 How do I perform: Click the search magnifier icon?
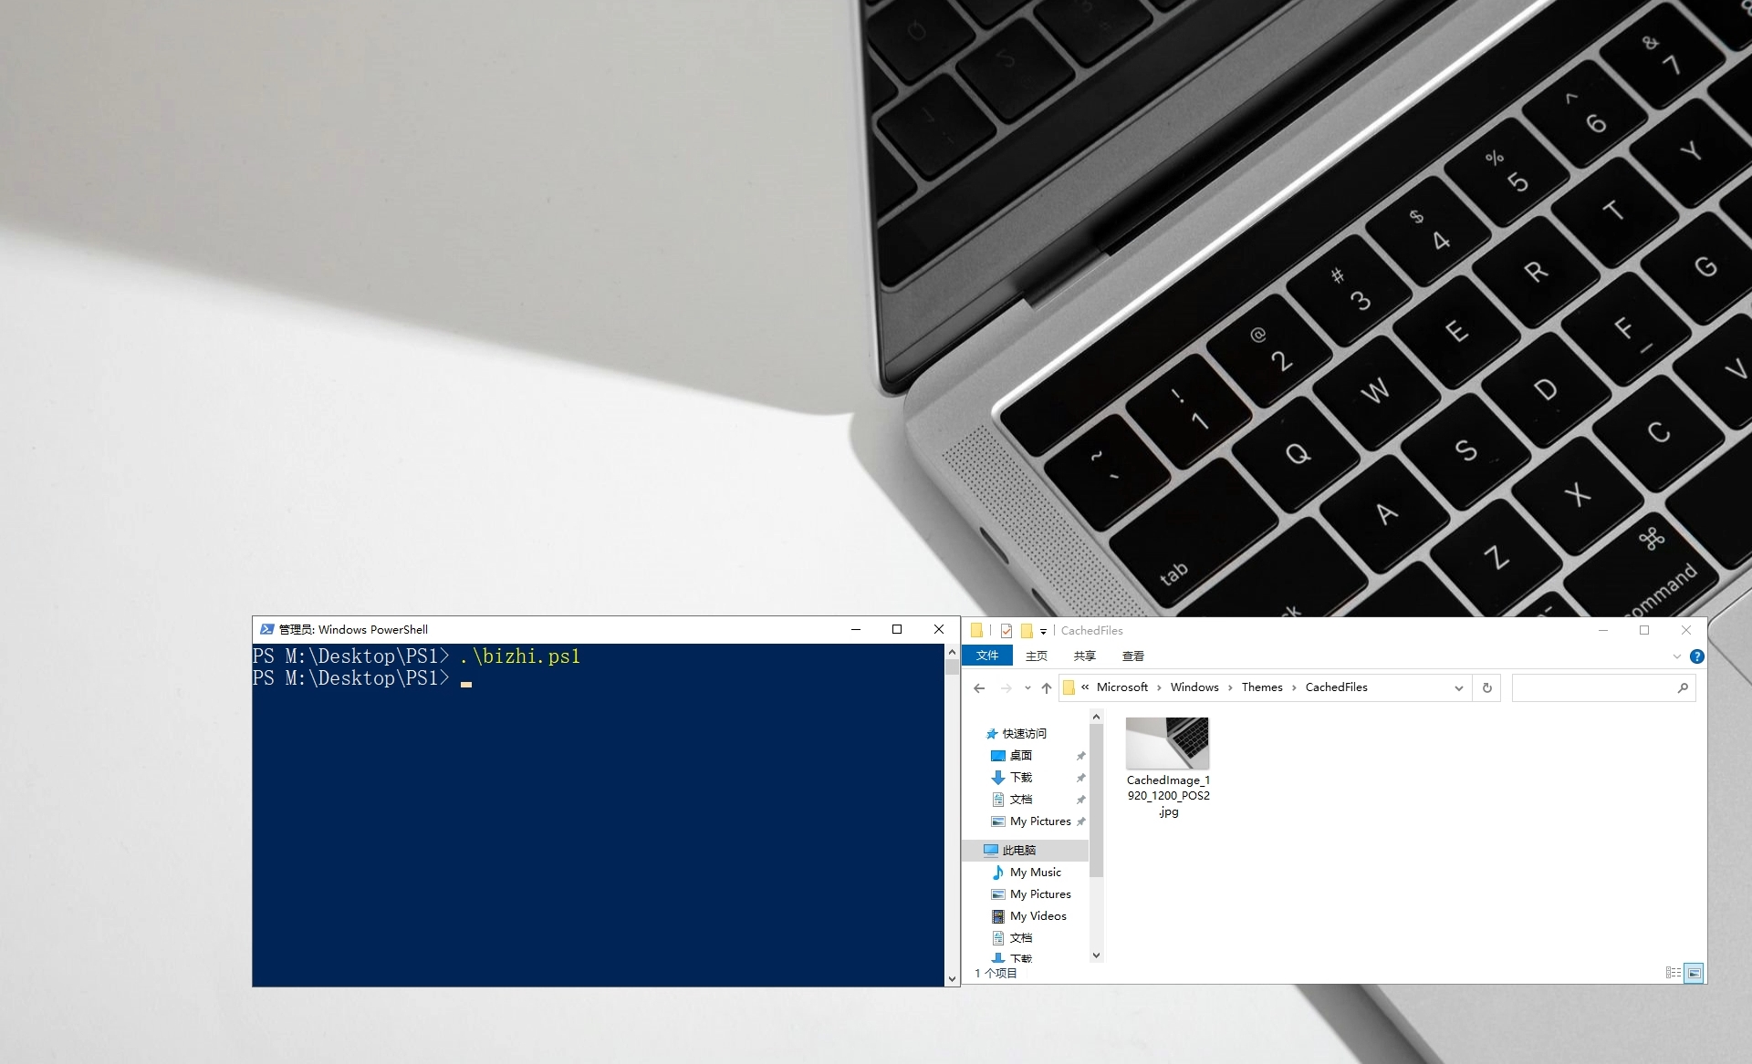click(1683, 688)
